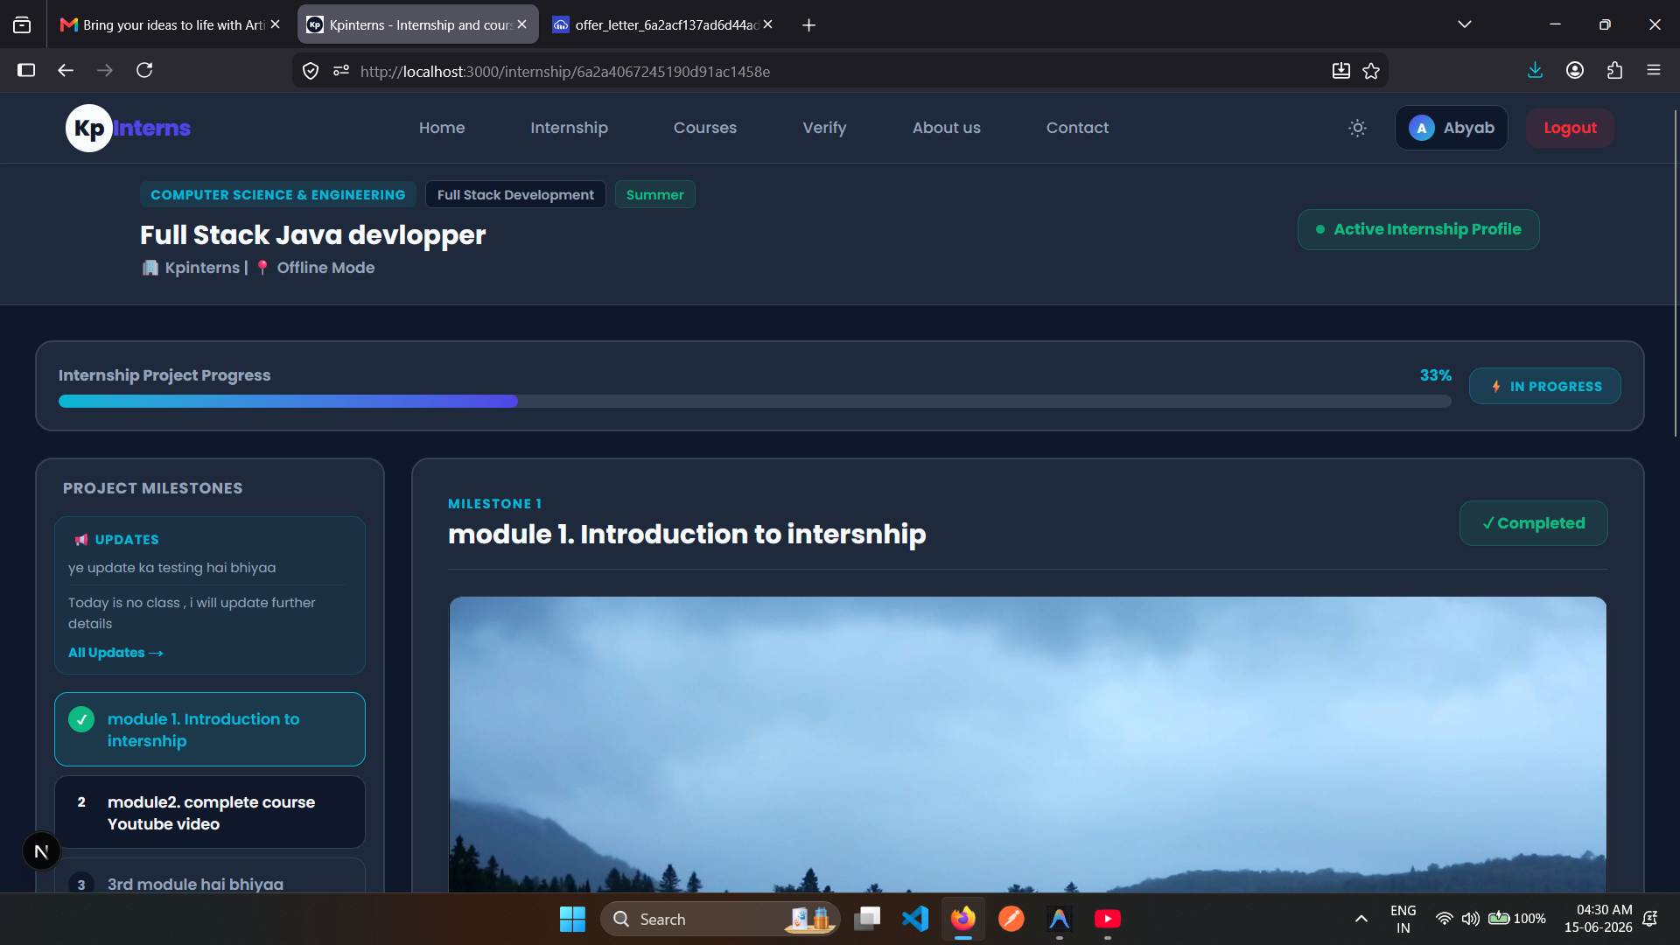Click the Summer tag
The height and width of the screenshot is (945, 1680).
654,194
